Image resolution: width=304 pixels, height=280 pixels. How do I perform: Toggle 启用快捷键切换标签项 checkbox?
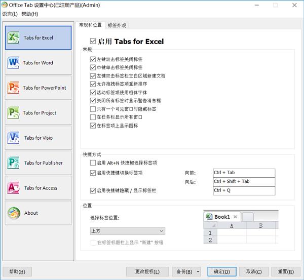tap(93, 173)
